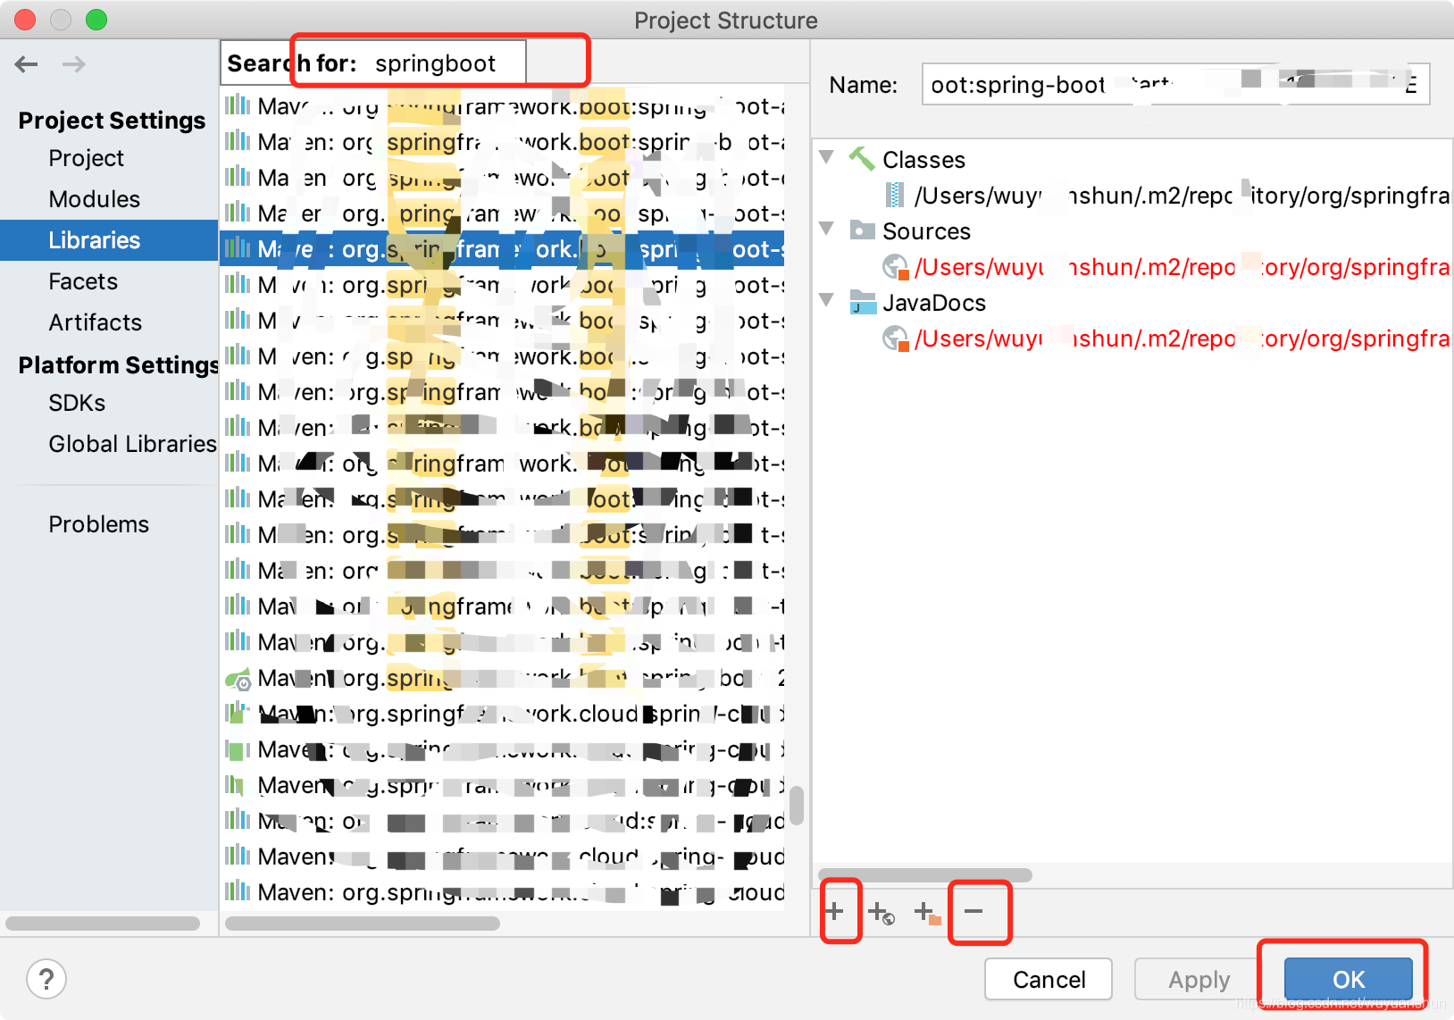
Task: Click the Apply button
Action: 1199,980
